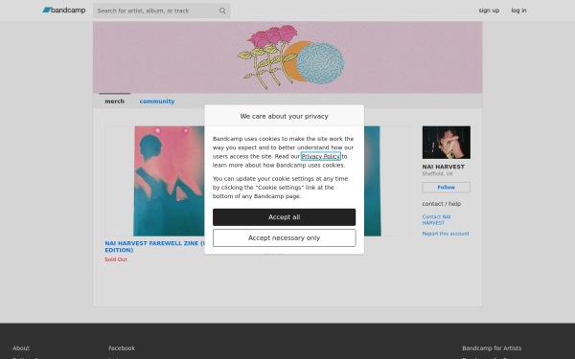This screenshot has height=359, width=575.
Task: Click the Bandcamp logo
Action: (x=64, y=11)
